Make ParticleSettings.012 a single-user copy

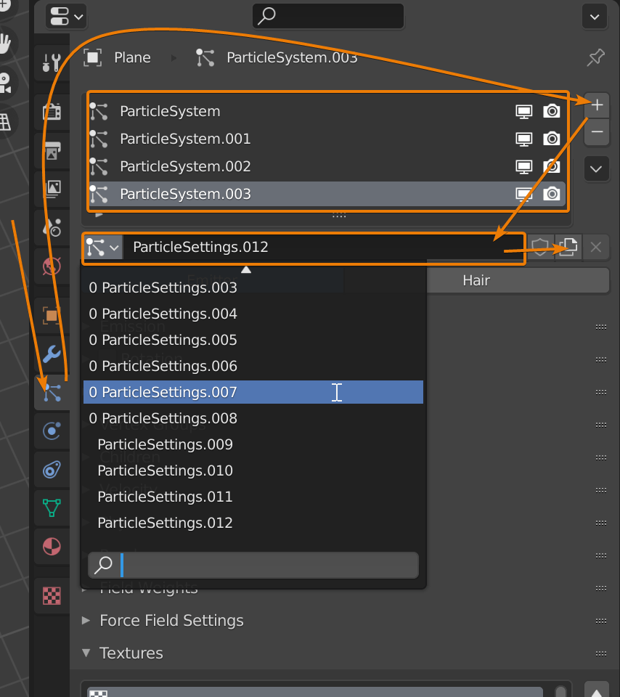click(567, 247)
